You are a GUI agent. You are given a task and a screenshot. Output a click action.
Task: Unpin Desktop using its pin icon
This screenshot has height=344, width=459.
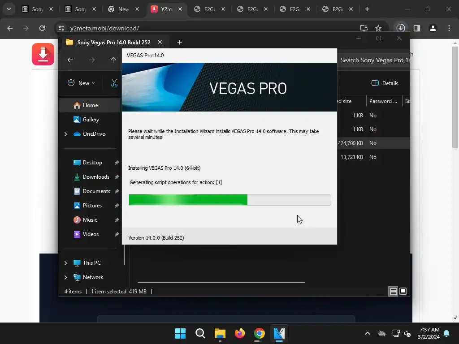(x=117, y=163)
